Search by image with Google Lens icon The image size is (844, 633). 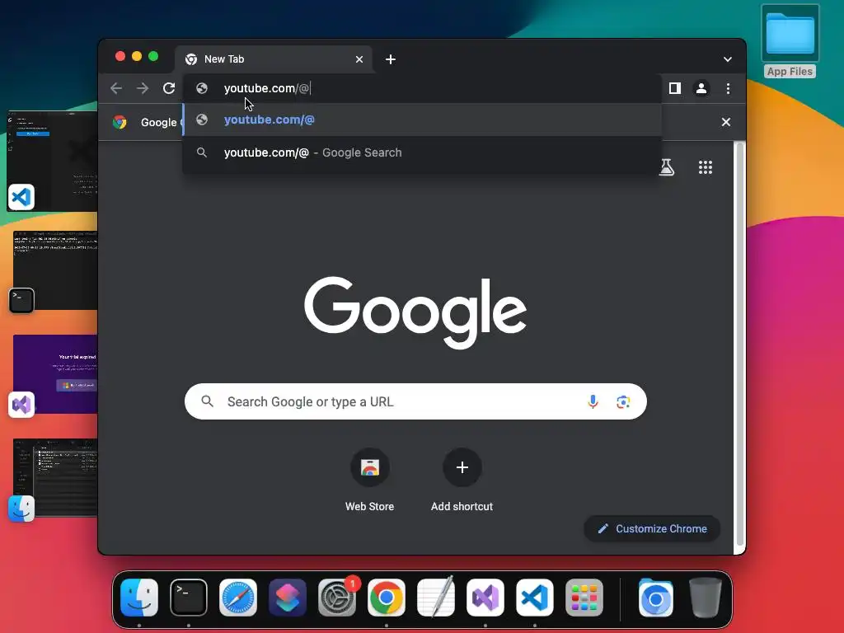coord(623,401)
